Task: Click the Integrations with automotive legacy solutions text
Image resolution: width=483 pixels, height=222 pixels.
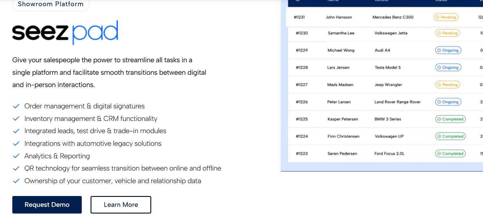Action: click(x=93, y=144)
